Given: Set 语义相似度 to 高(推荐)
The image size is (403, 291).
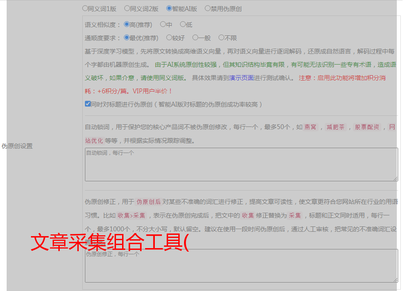Looking at the screenshot, I should pos(127,24).
